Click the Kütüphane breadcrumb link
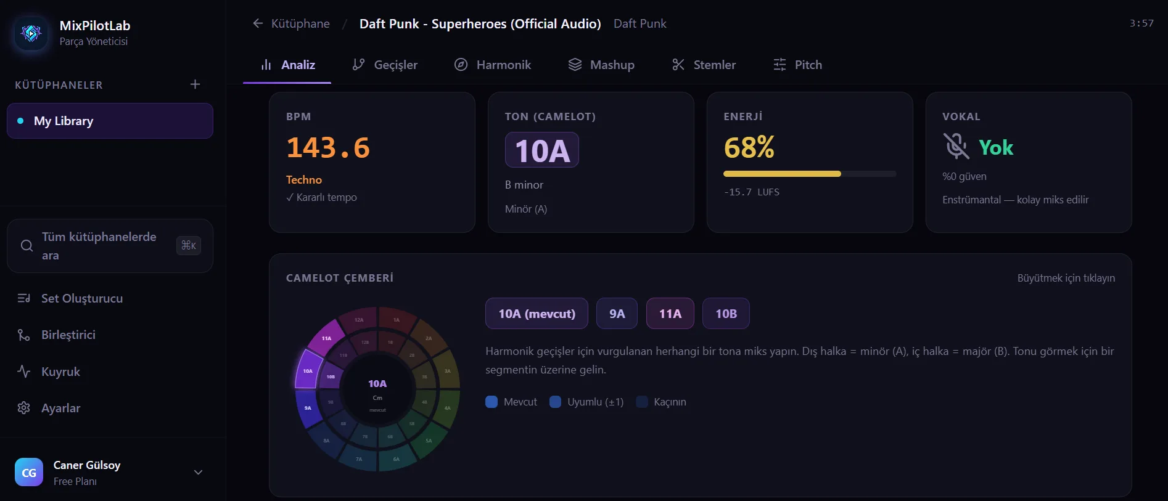Viewport: 1168px width, 501px height. (300, 23)
